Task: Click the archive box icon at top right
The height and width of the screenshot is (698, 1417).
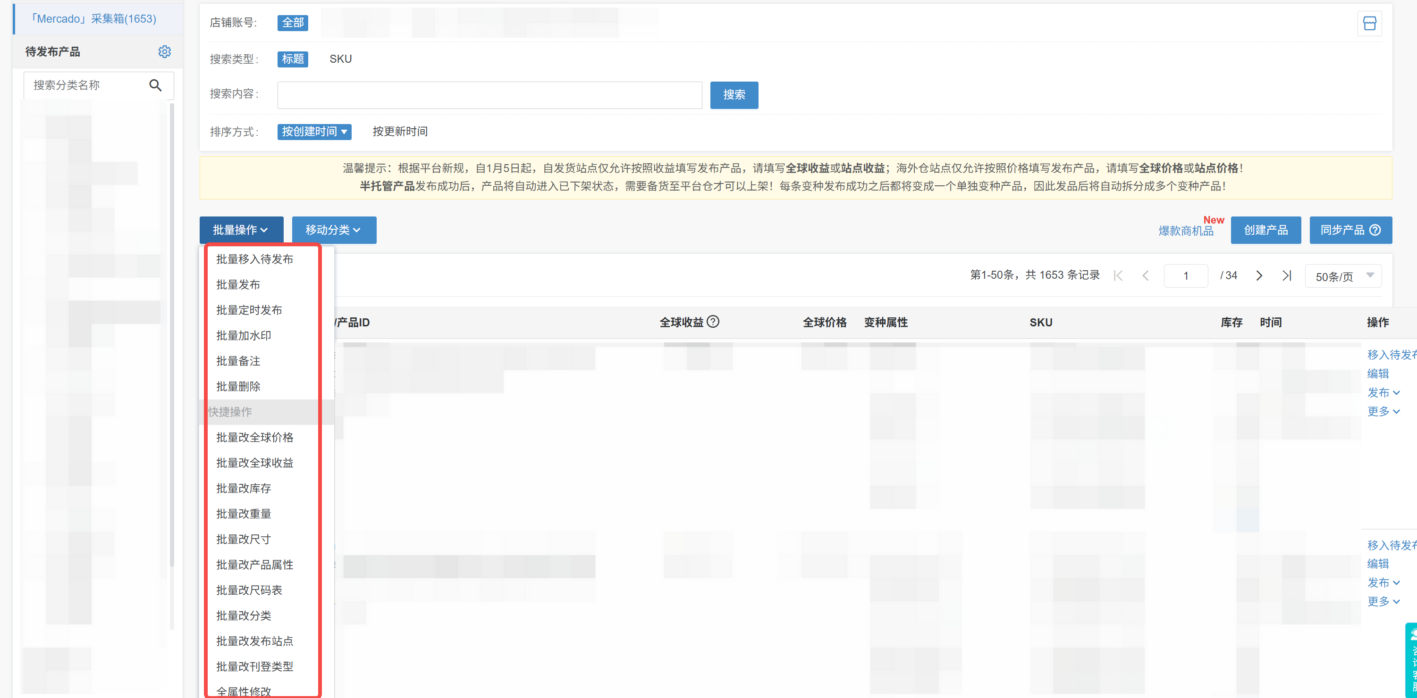Action: 1370,23
